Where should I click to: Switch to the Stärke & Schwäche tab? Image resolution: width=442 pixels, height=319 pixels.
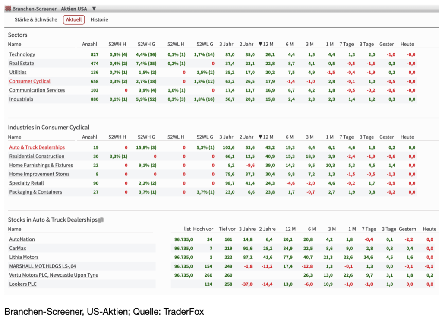(36, 19)
